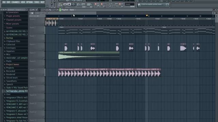Open the (none) dropdown in top toolbar

point(130,4)
